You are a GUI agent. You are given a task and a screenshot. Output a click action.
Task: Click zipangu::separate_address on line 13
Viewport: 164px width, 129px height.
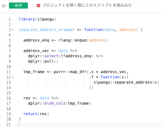[x=123, y=82]
